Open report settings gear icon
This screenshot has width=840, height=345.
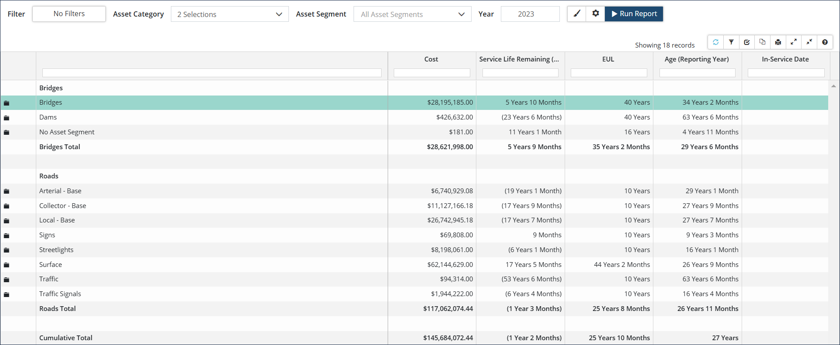(595, 14)
